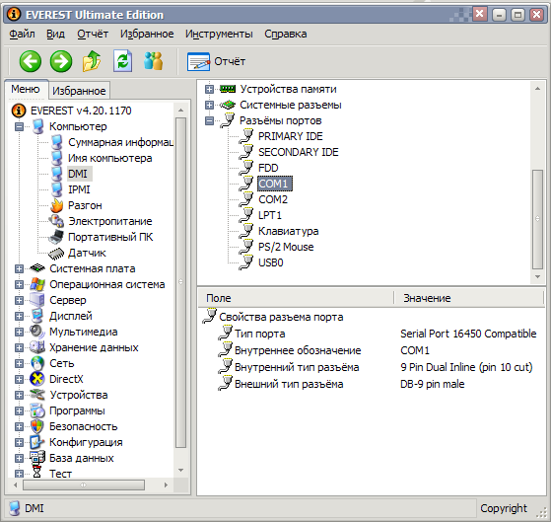Open the Справка menu
The height and width of the screenshot is (522, 551).
pyautogui.click(x=286, y=34)
